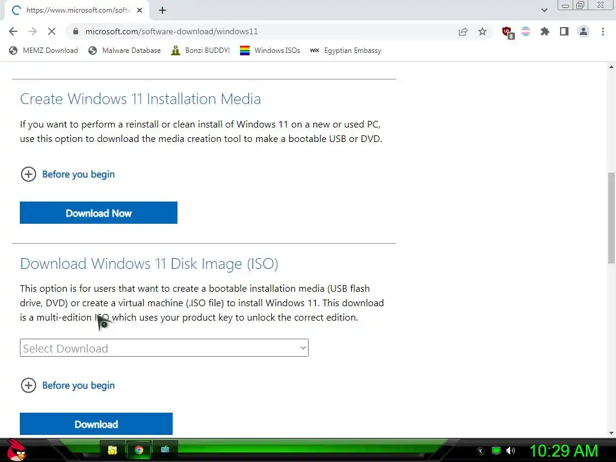
Task: Open the uBlock Origin extension
Action: (x=508, y=32)
